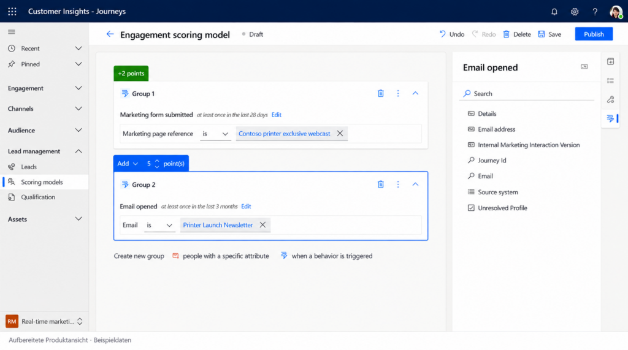Screen dimensions: 628x350
Task: Open Group 1 more options menu
Action: [397, 93]
